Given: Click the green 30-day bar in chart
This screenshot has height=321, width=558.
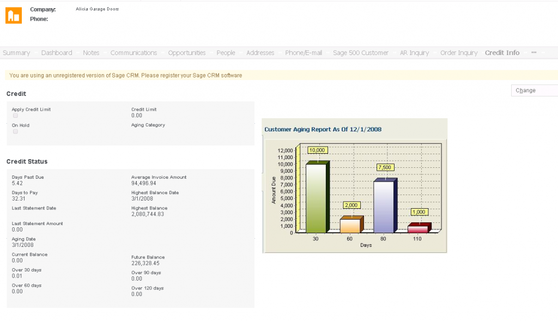Looking at the screenshot, I should tap(318, 197).
